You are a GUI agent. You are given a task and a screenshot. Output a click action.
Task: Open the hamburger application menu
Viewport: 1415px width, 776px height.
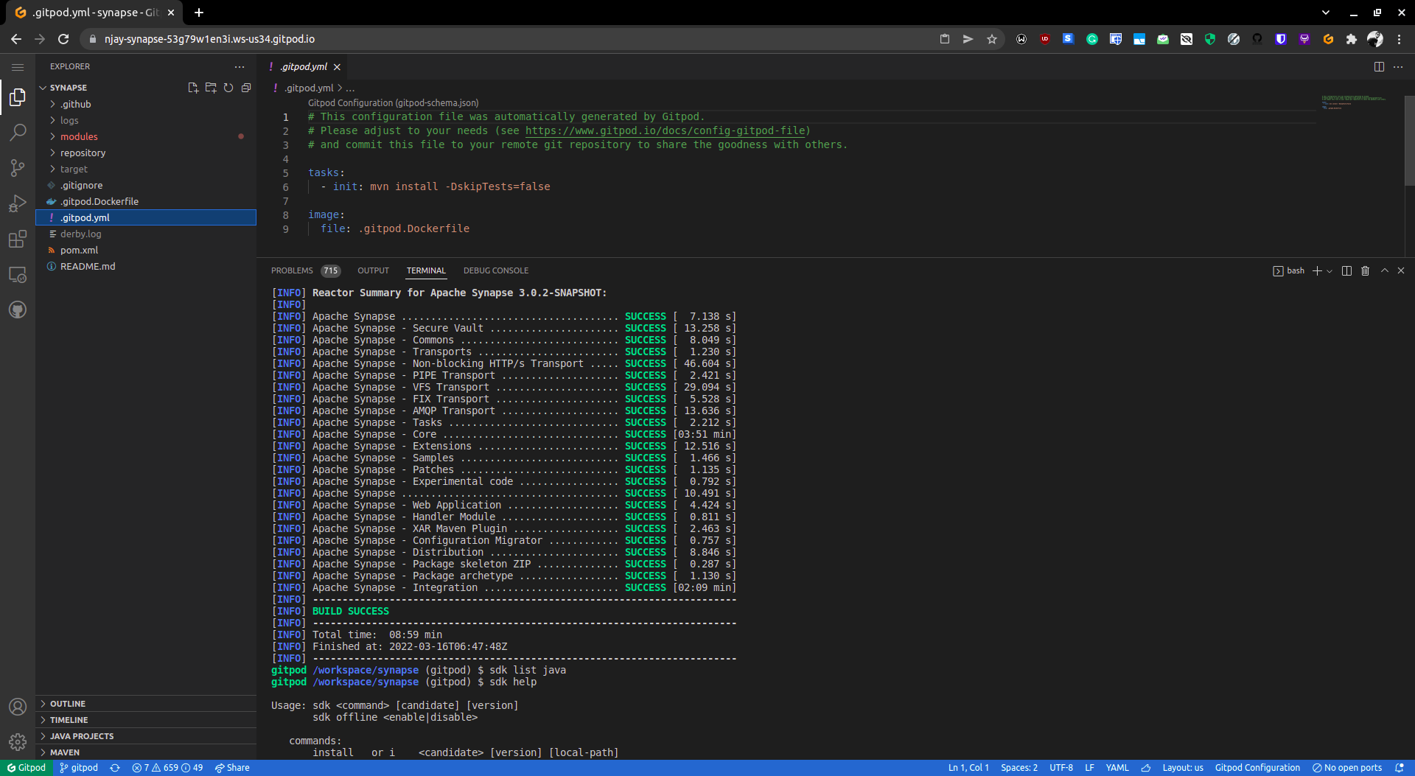click(x=18, y=67)
